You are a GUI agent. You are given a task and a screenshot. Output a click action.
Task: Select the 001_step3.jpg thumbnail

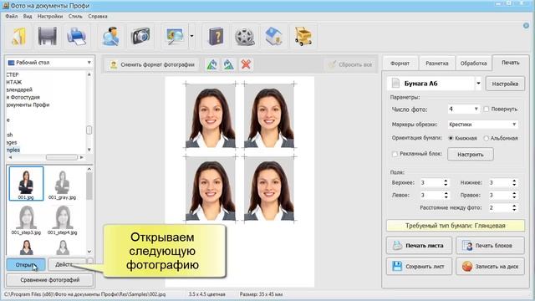point(26,220)
